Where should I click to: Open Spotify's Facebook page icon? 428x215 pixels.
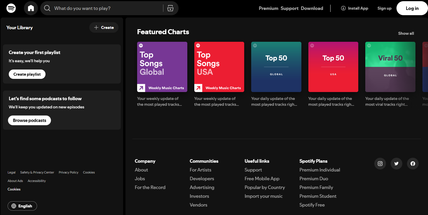click(413, 164)
